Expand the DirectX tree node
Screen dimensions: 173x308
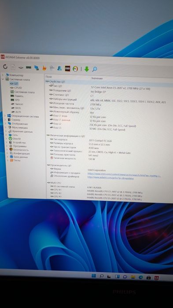(x=7, y=139)
